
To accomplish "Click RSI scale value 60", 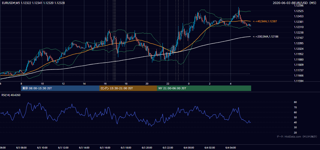I will [x=295, y=112].
